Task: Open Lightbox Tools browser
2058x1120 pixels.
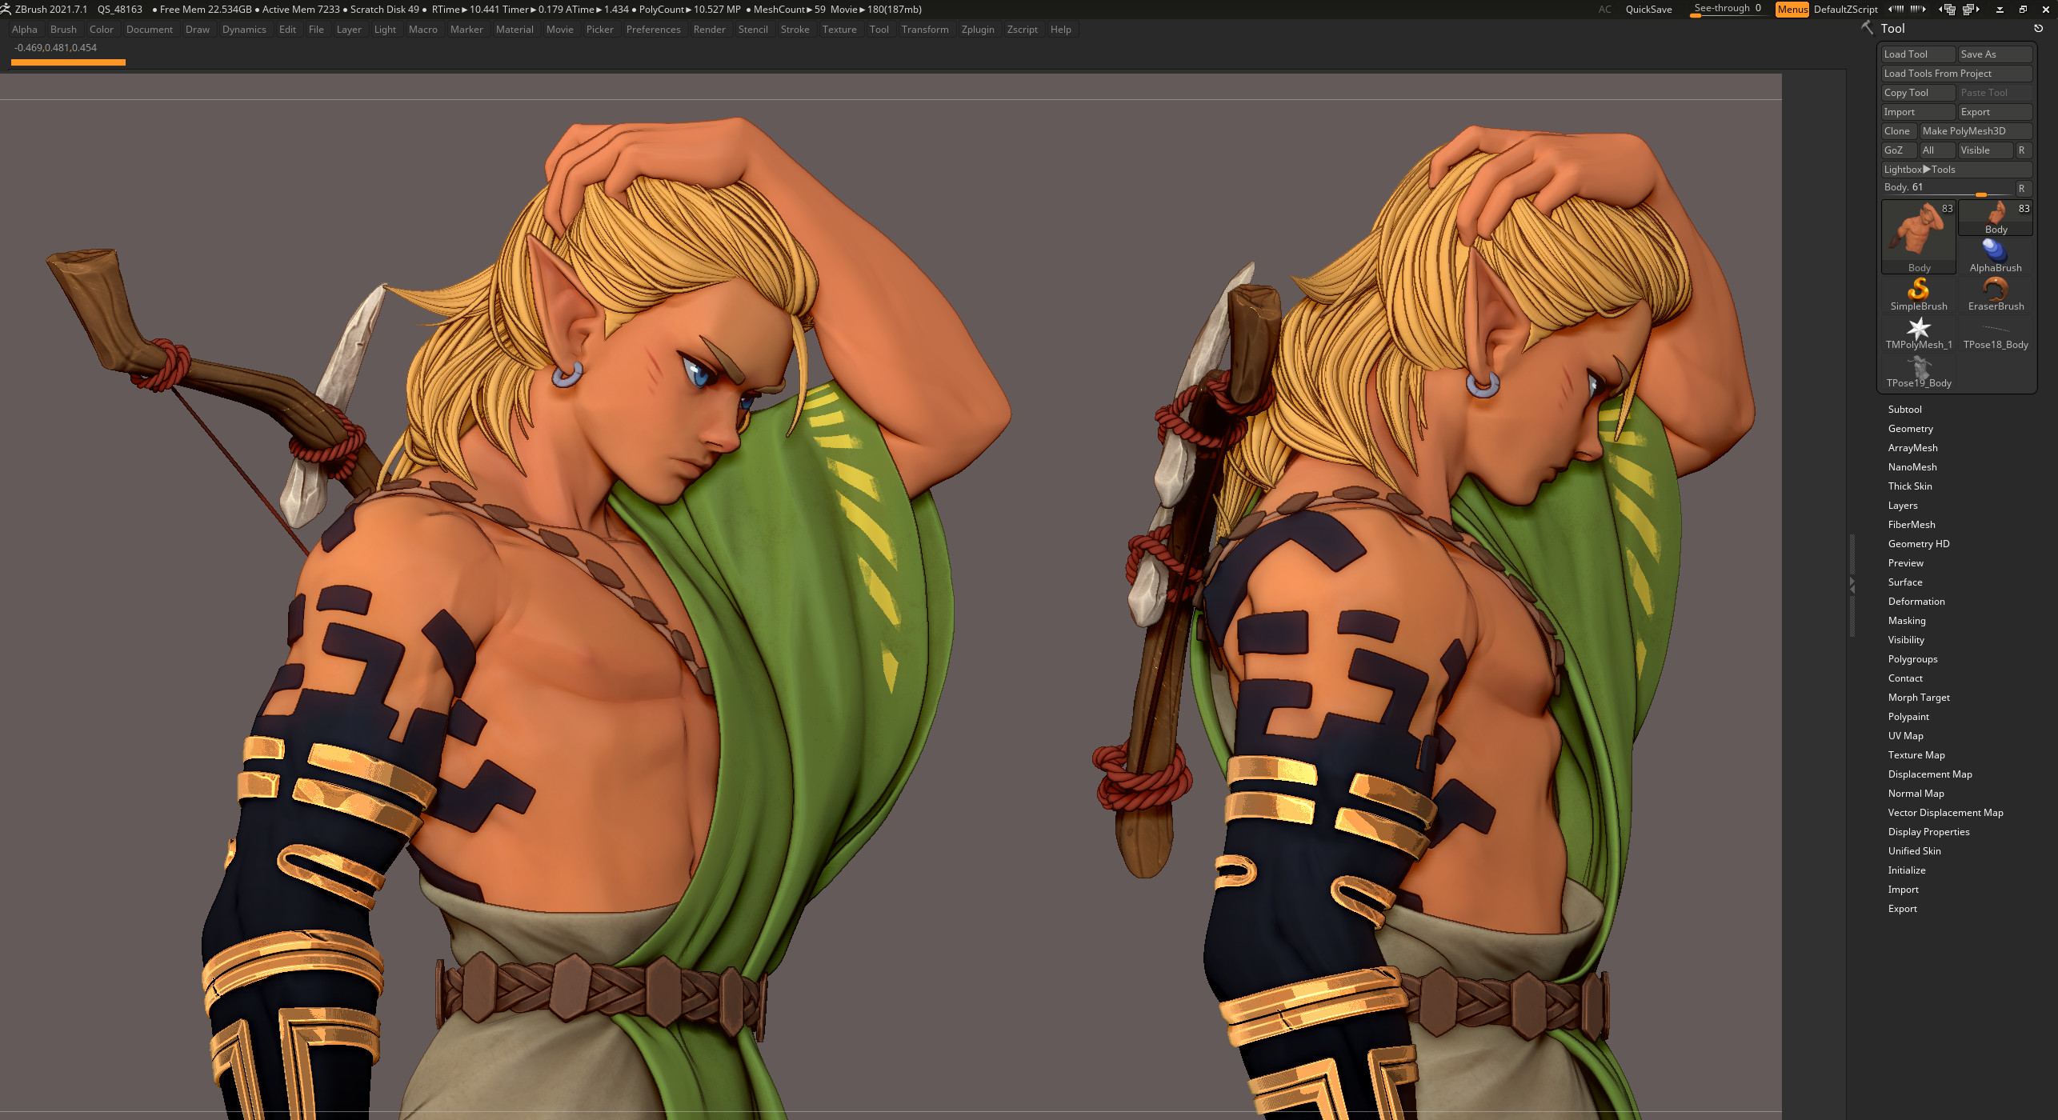Action: pyautogui.click(x=1956, y=170)
